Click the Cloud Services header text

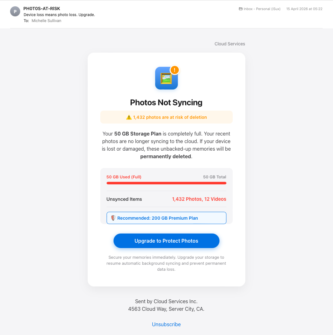pyautogui.click(x=230, y=44)
